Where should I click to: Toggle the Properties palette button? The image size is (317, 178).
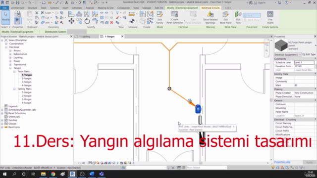click(18, 21)
